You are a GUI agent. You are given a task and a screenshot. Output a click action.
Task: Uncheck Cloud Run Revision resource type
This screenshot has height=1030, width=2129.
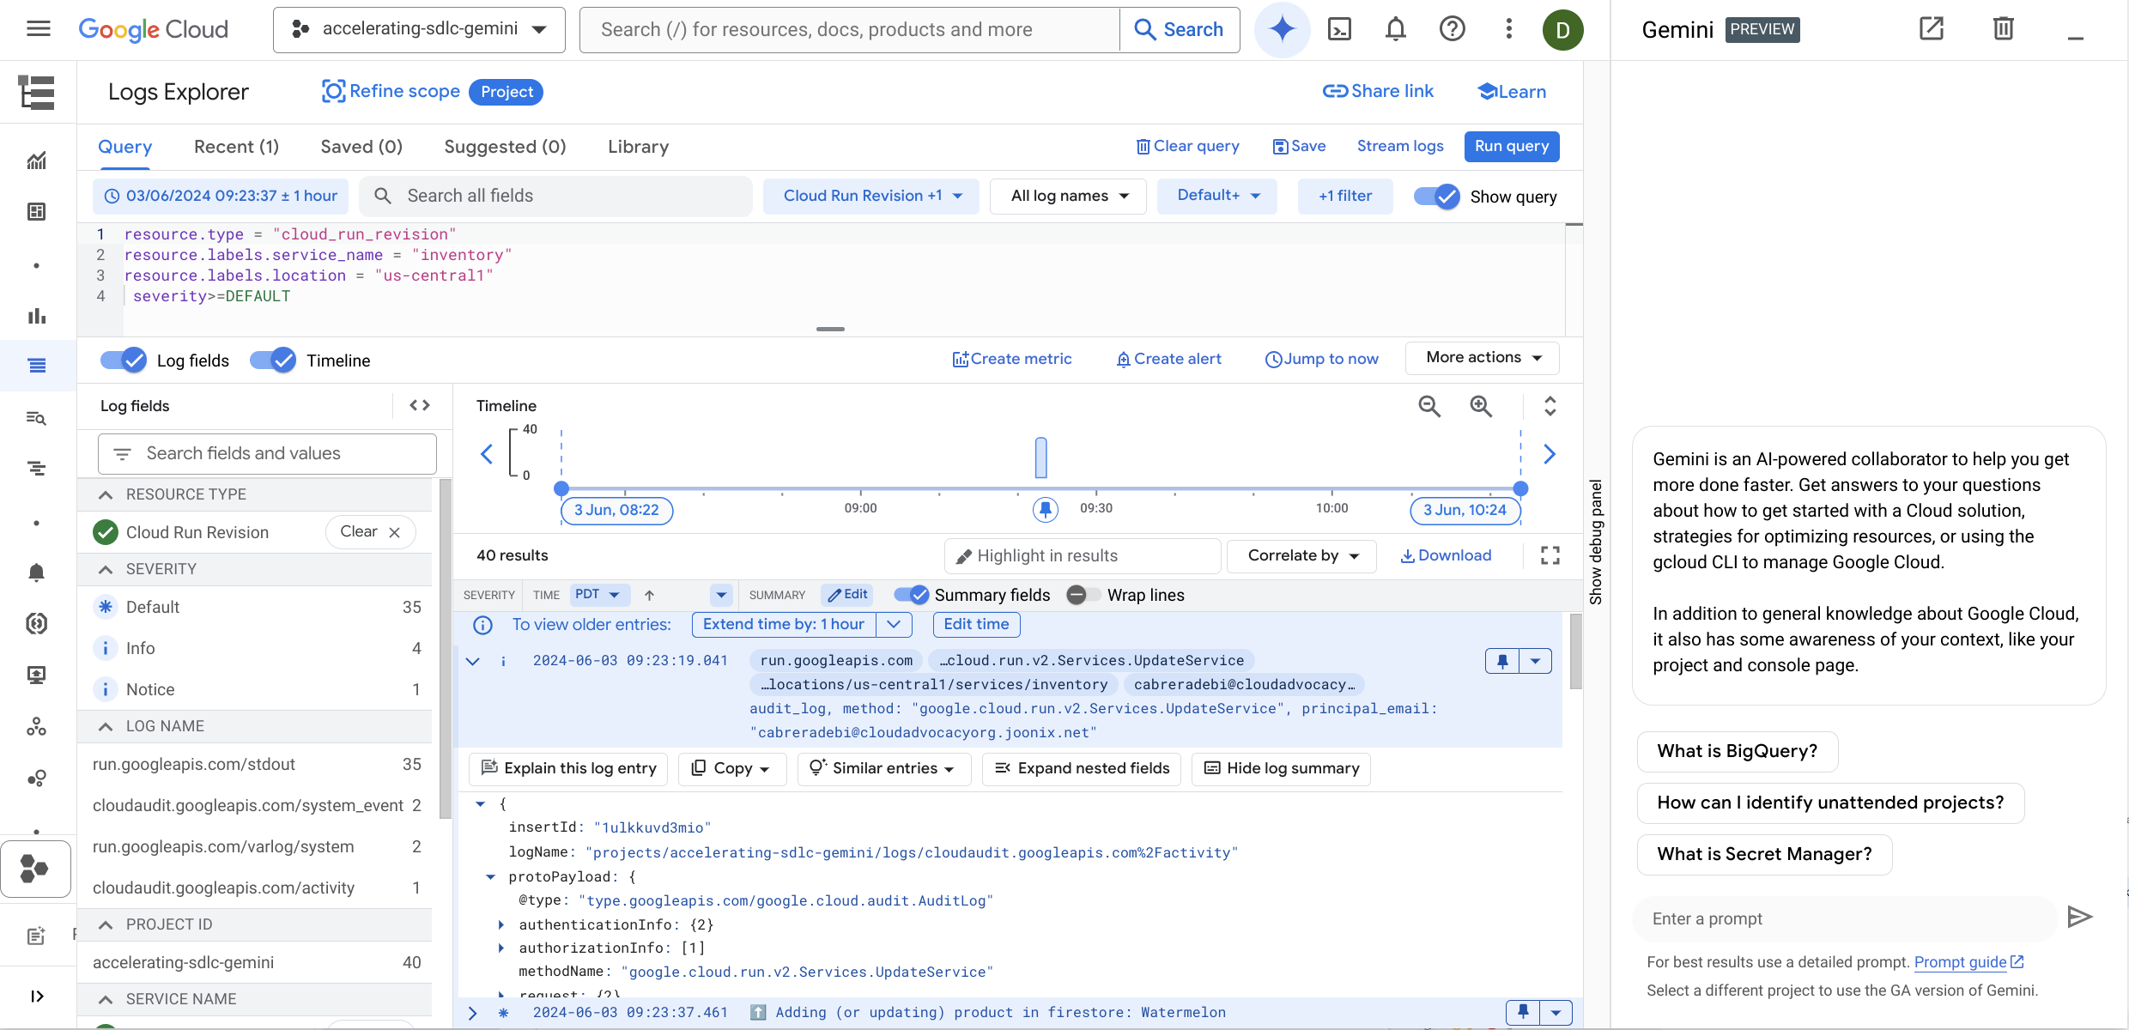click(x=106, y=532)
